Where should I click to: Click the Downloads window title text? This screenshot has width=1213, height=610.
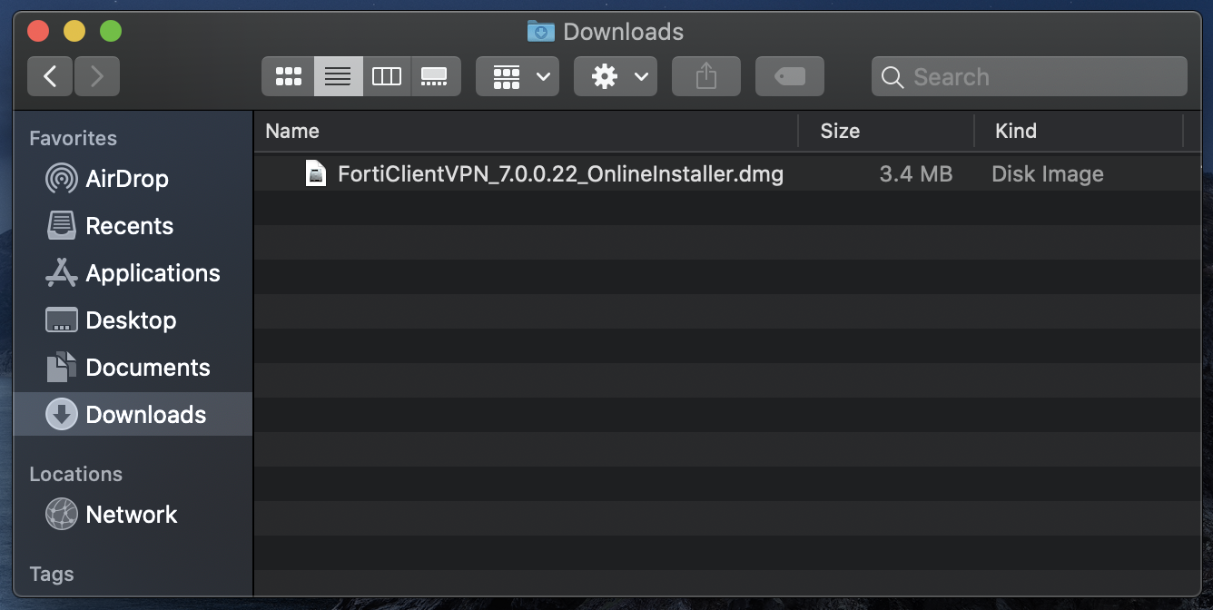[x=623, y=32]
